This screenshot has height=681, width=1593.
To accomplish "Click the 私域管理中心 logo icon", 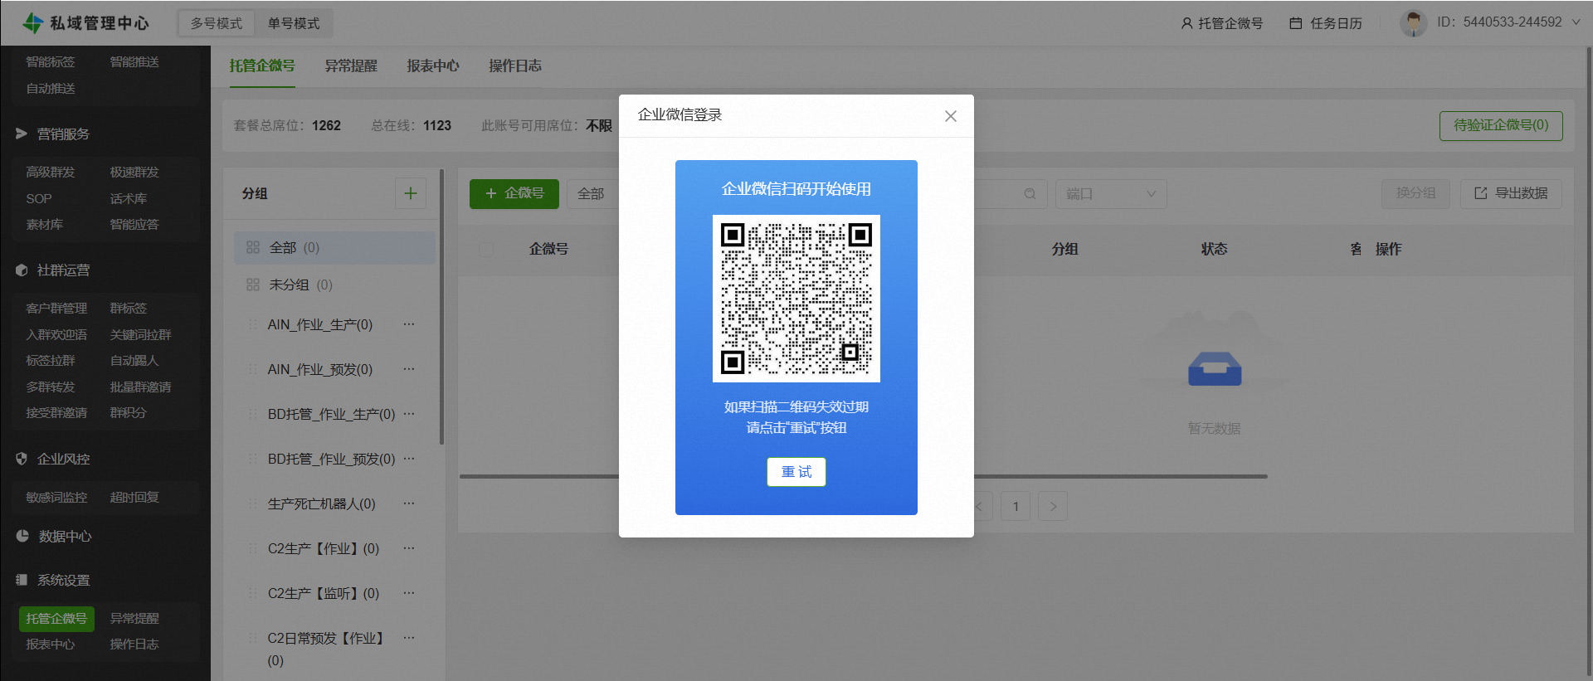I will point(32,23).
